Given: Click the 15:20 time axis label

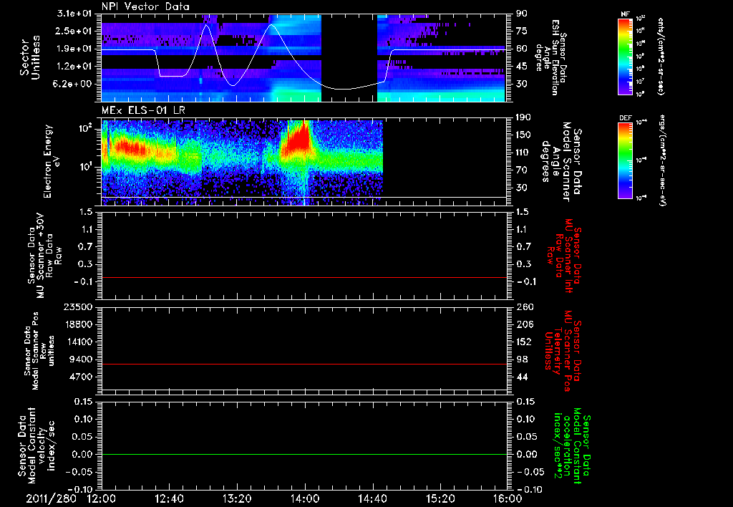Looking at the screenshot, I should pyautogui.click(x=440, y=498).
